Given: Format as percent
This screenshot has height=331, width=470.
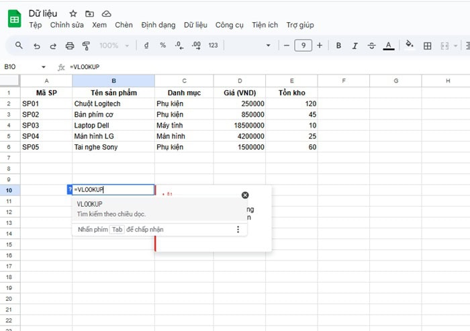Looking at the screenshot, I should click(x=162, y=45).
